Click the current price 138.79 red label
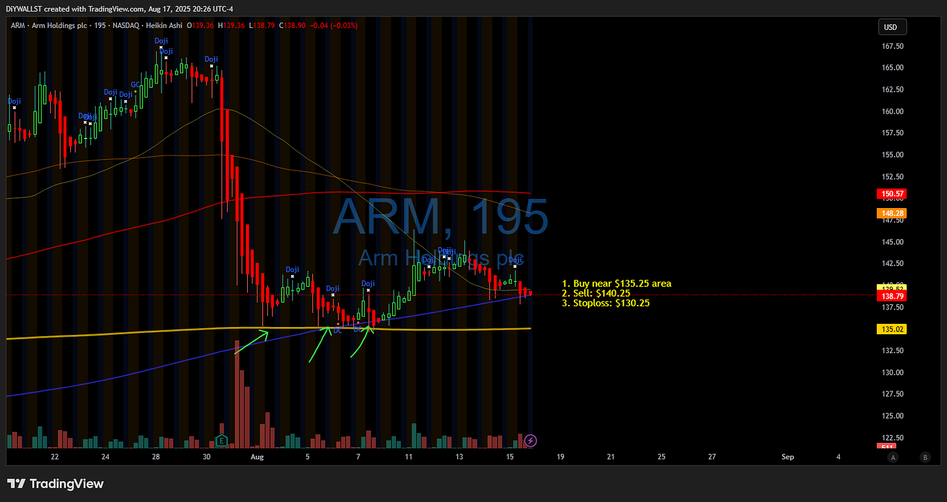The width and height of the screenshot is (947, 502). pyautogui.click(x=892, y=296)
